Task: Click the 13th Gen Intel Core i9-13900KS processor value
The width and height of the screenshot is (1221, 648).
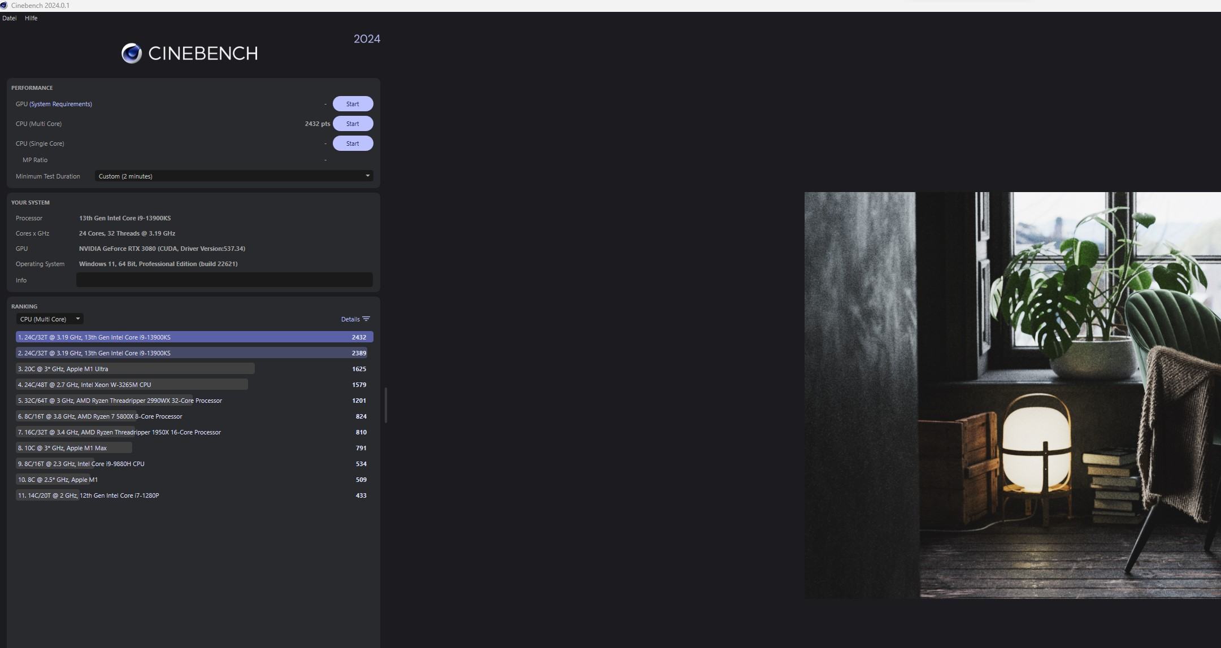Action: click(125, 218)
